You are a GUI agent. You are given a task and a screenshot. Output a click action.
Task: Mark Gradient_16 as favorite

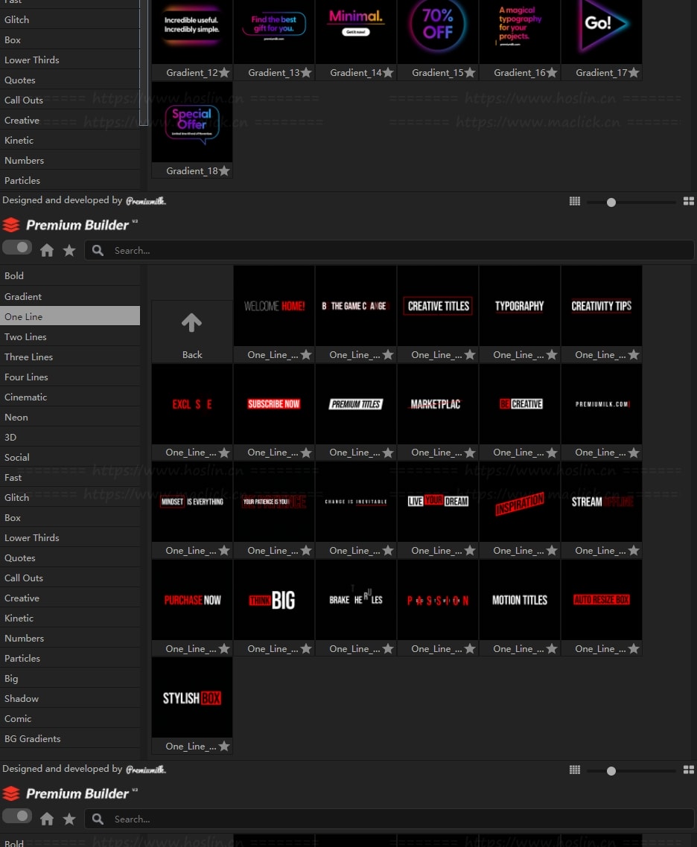pos(552,72)
